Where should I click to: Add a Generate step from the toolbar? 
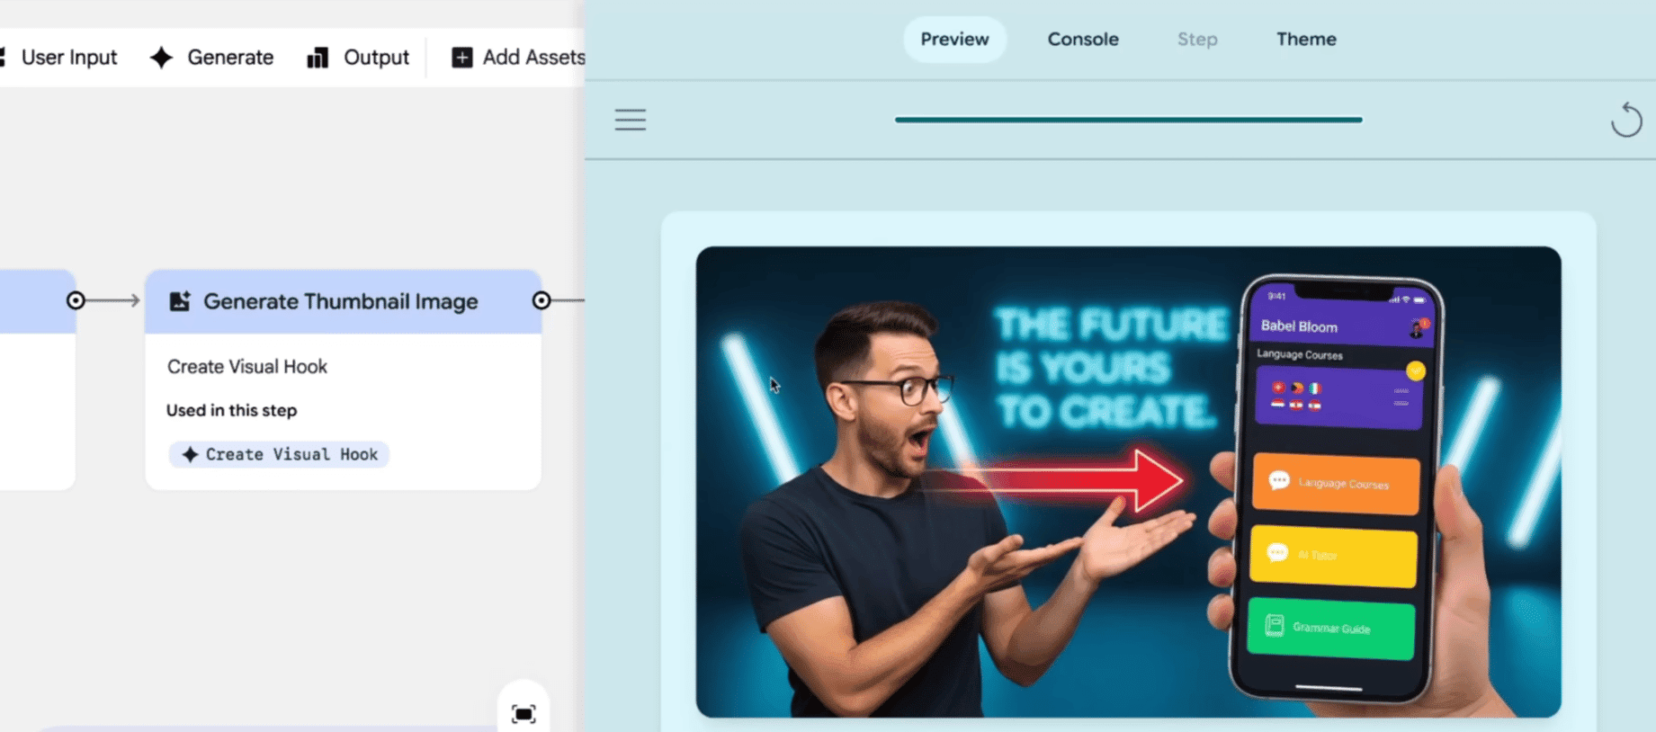pyautogui.click(x=211, y=58)
